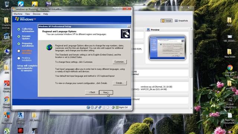Click the Back button in setup
This screenshot has width=238, height=134.
[x=92, y=92]
